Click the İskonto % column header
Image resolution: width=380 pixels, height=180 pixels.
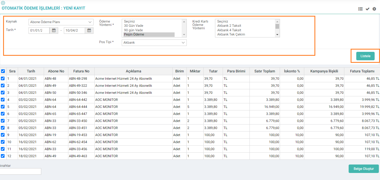(292, 71)
